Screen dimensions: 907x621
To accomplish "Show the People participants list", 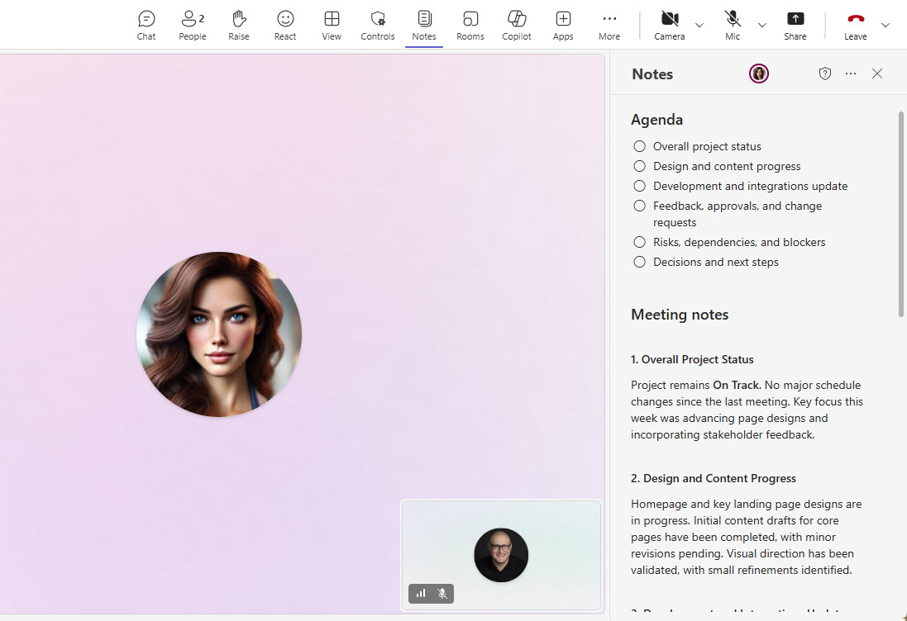I will click(x=193, y=25).
